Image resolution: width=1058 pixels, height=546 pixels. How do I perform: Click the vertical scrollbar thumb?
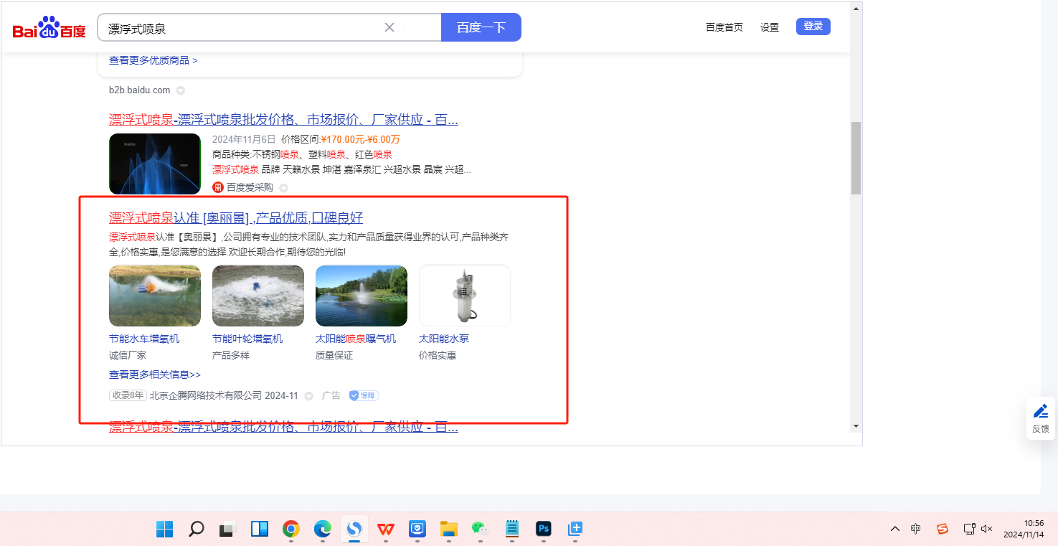coord(856,158)
